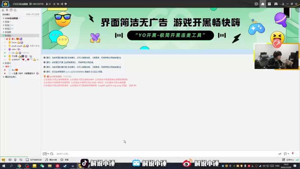Click the 自由模式 mode label
300x169 pixels.
pos(6,15)
